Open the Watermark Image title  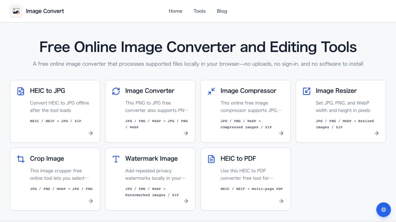[152, 158]
